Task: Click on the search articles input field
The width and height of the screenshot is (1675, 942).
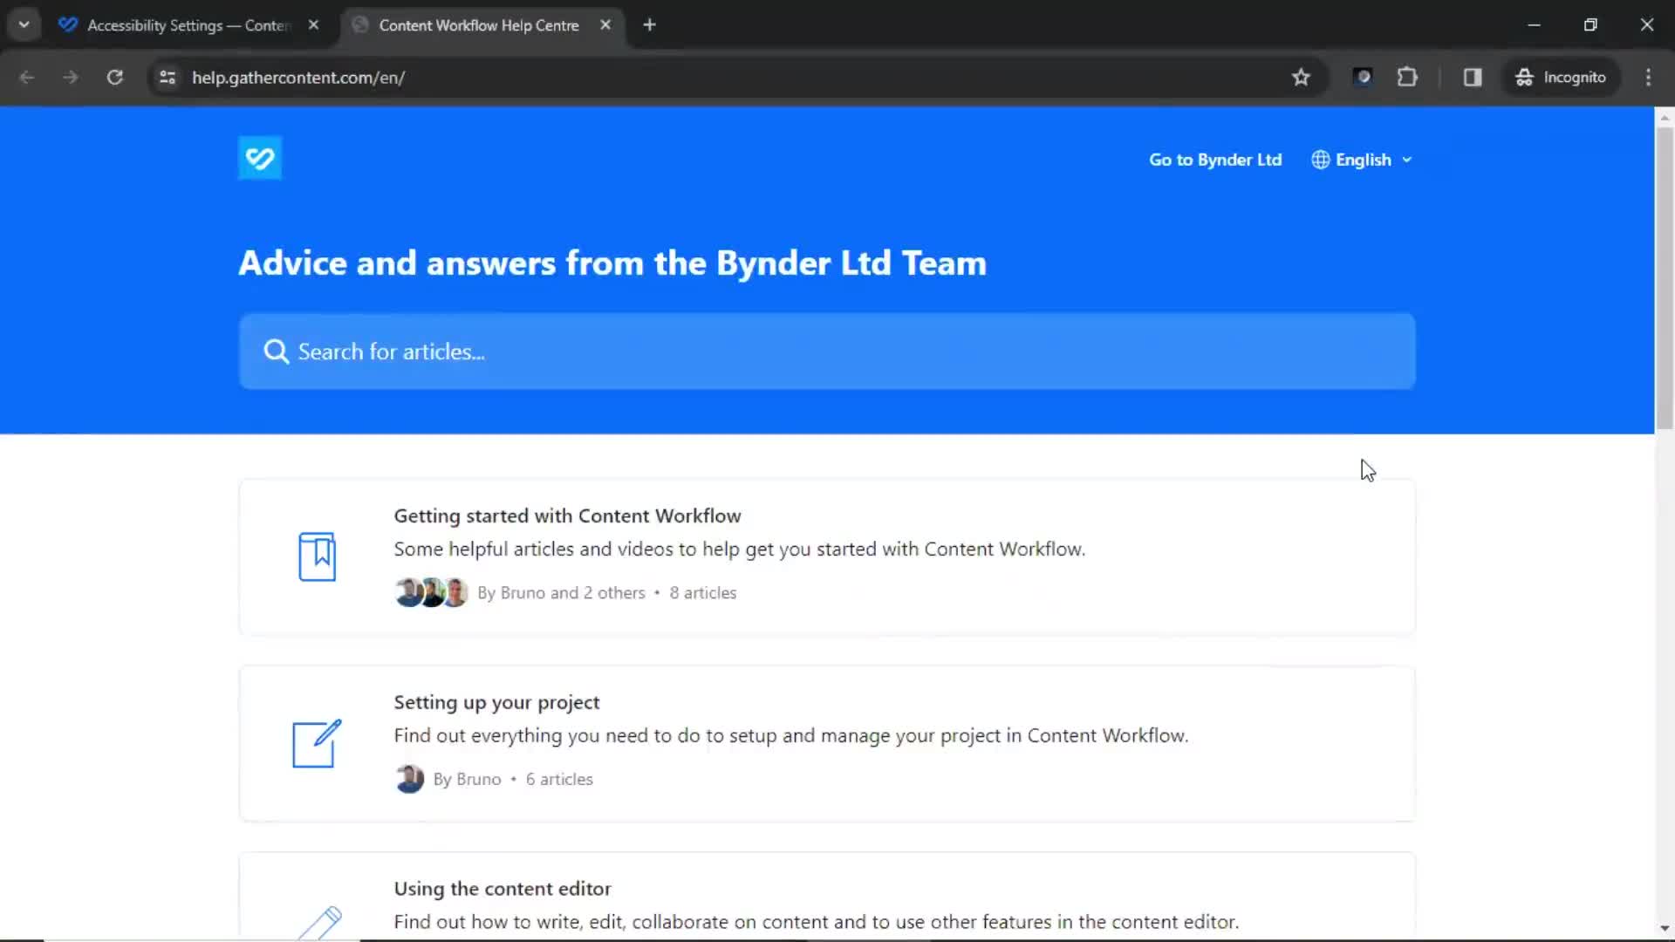Action: [x=826, y=351]
